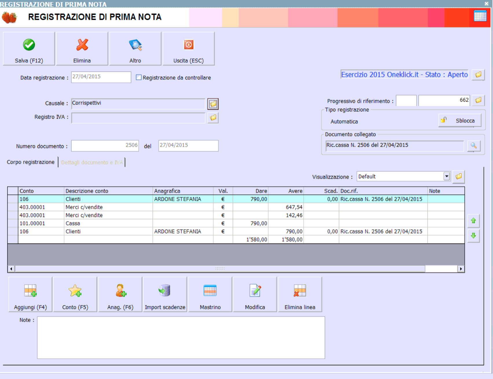Switch to Dettagli documento e IVA tab
Screen dimensions: 493x379
tap(92, 162)
